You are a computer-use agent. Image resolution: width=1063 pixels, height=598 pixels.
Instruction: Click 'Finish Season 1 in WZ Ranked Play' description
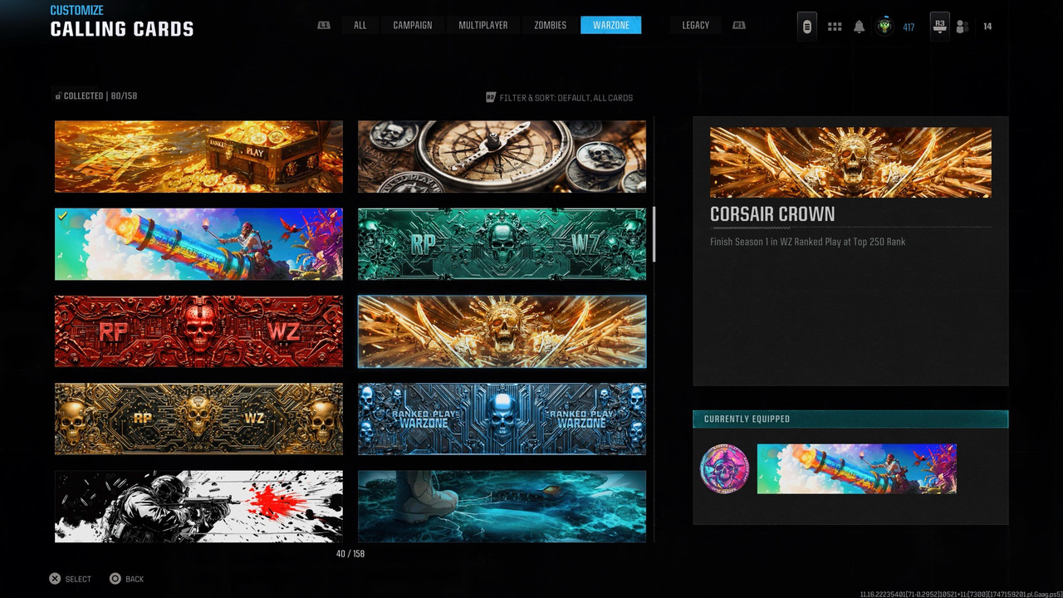[x=807, y=242]
